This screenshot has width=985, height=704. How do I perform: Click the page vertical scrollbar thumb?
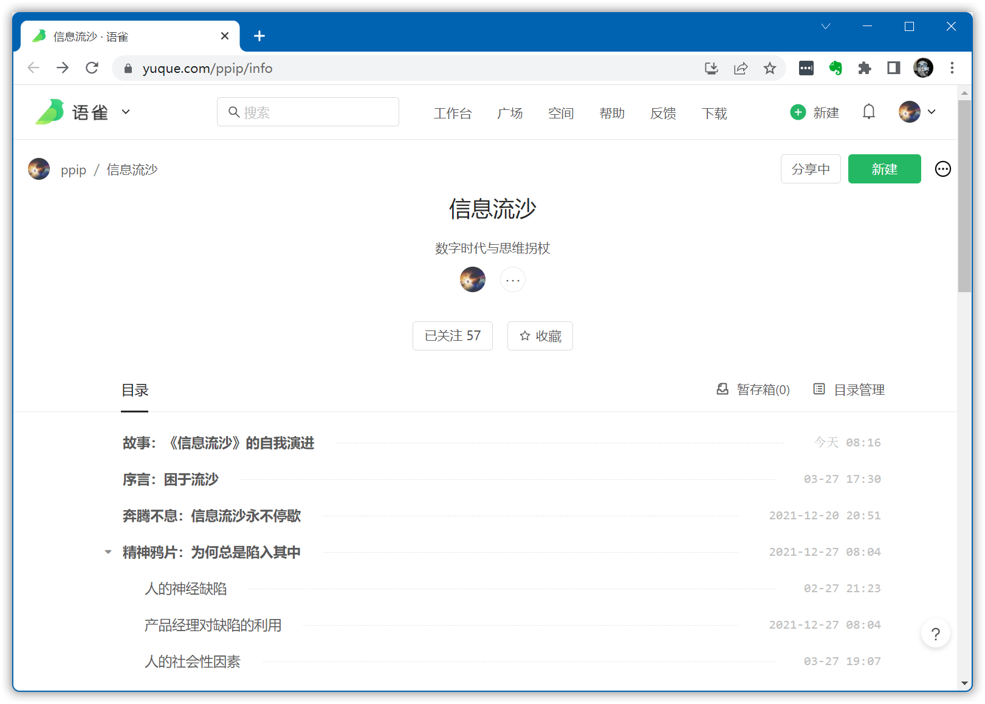[965, 196]
